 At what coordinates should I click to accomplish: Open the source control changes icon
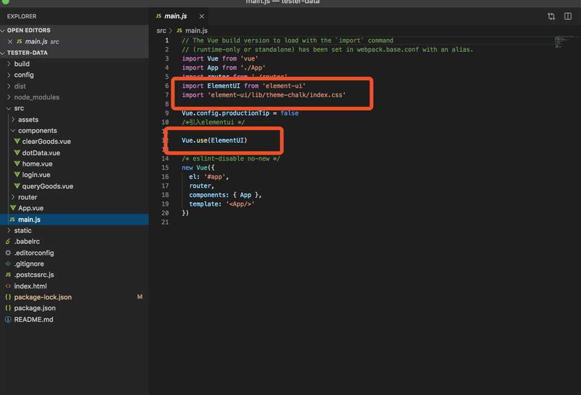551,16
